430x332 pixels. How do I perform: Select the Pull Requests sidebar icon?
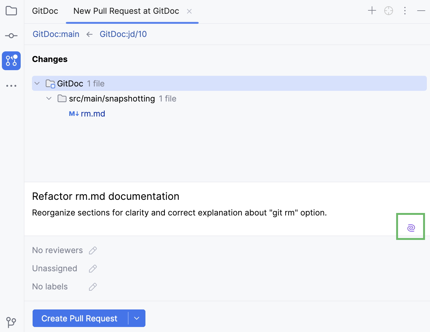[11, 61]
